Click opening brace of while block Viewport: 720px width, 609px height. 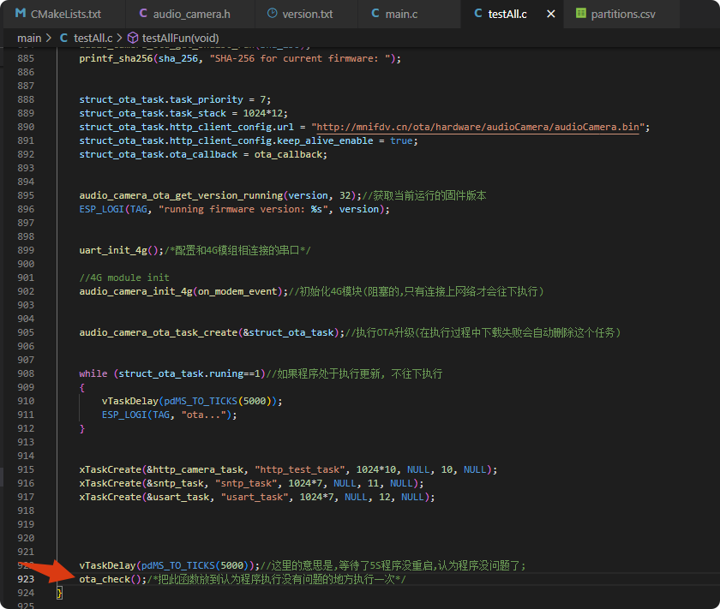[x=81, y=387]
